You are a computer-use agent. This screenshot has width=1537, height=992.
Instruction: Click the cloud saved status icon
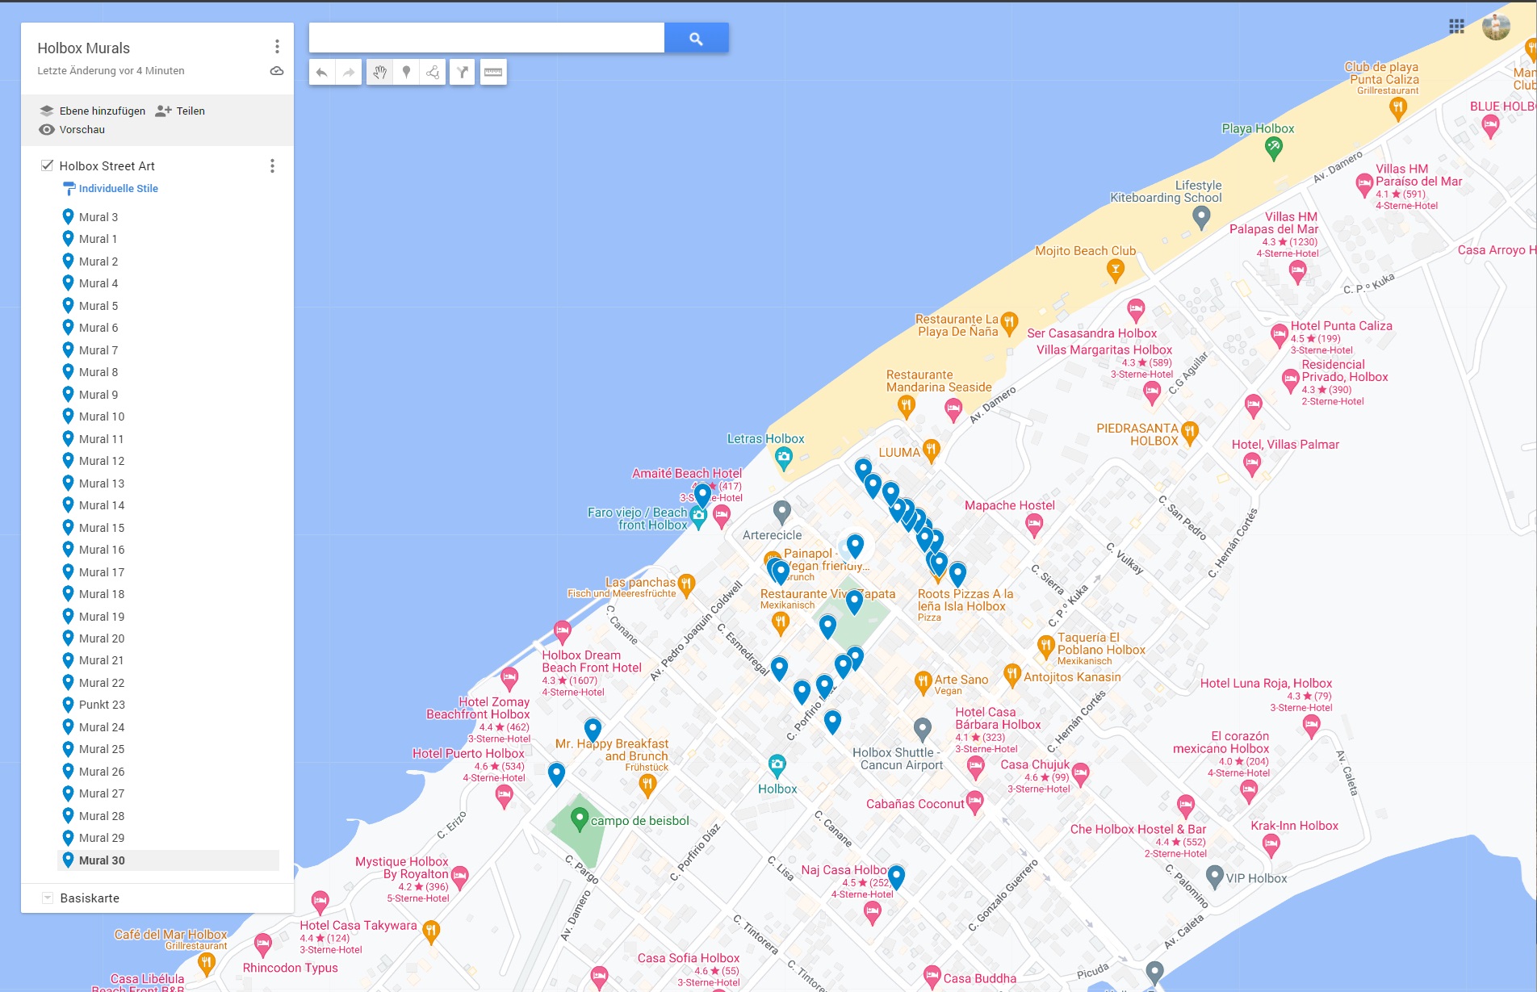tap(277, 71)
